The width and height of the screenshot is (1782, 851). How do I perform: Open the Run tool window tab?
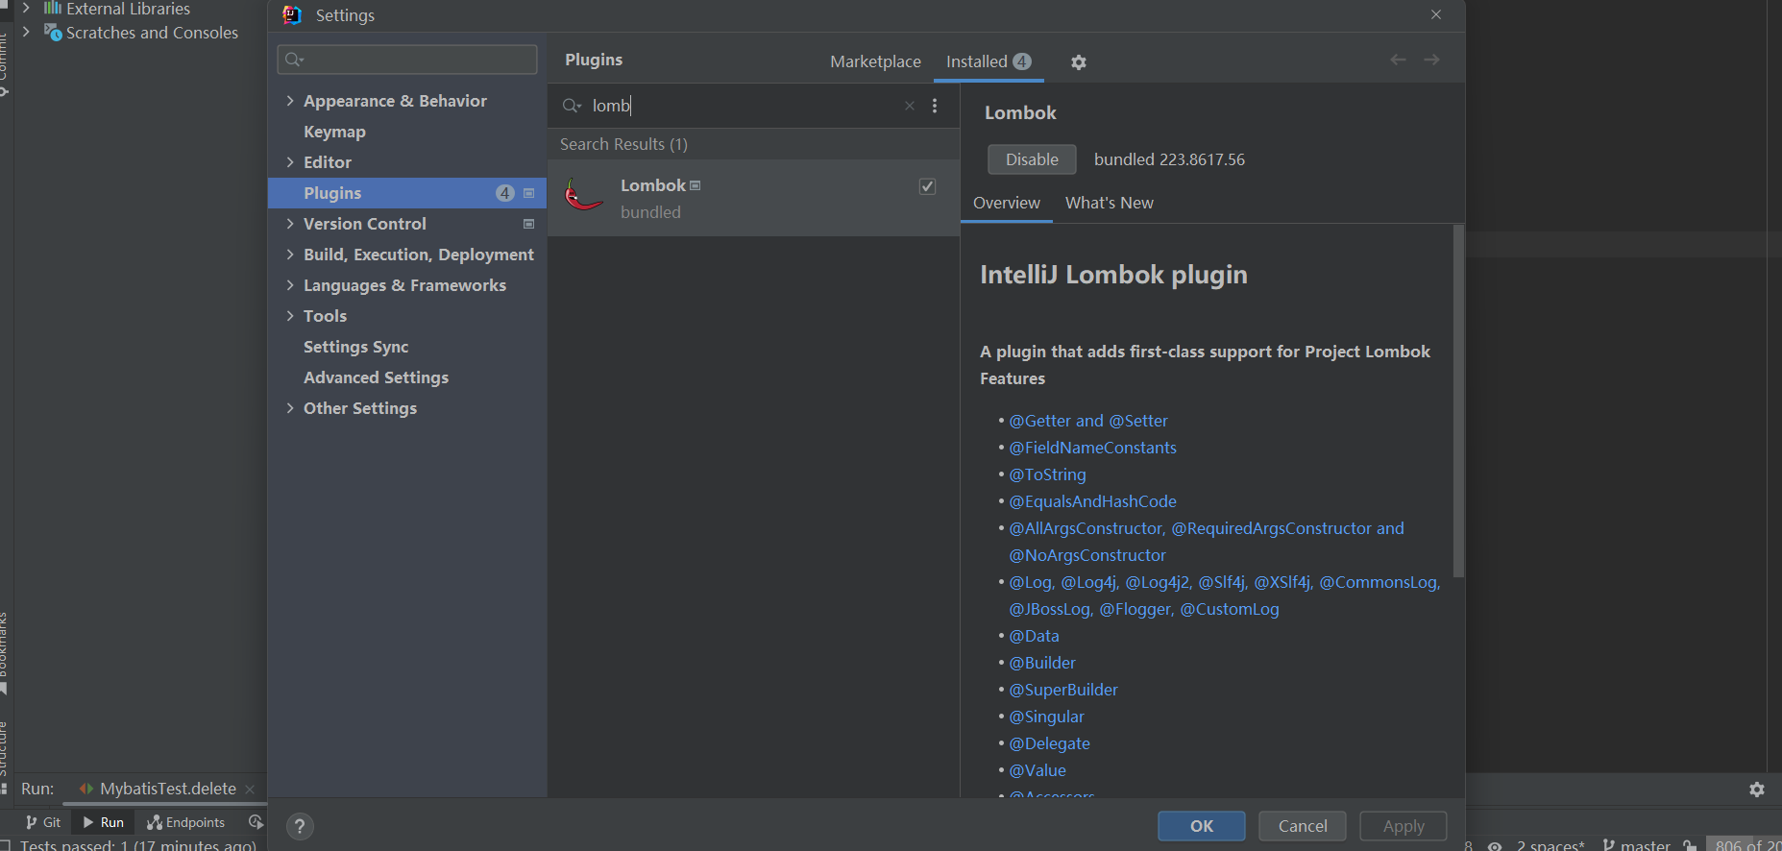point(104,822)
